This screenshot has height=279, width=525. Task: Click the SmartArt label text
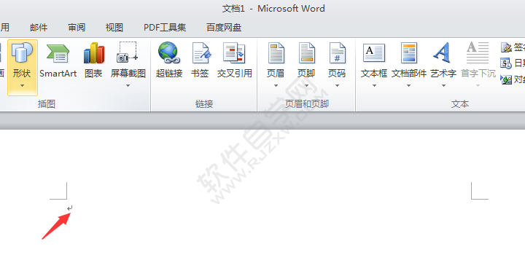pos(58,74)
